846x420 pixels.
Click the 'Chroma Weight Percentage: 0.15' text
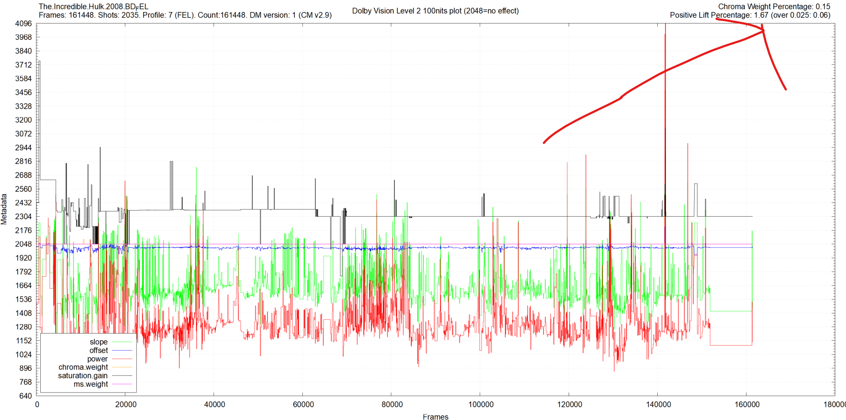774,6
